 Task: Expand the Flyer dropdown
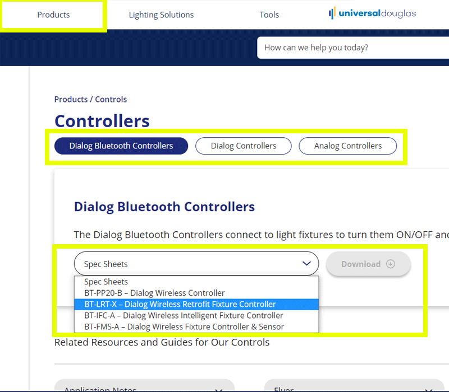[x=354, y=386]
